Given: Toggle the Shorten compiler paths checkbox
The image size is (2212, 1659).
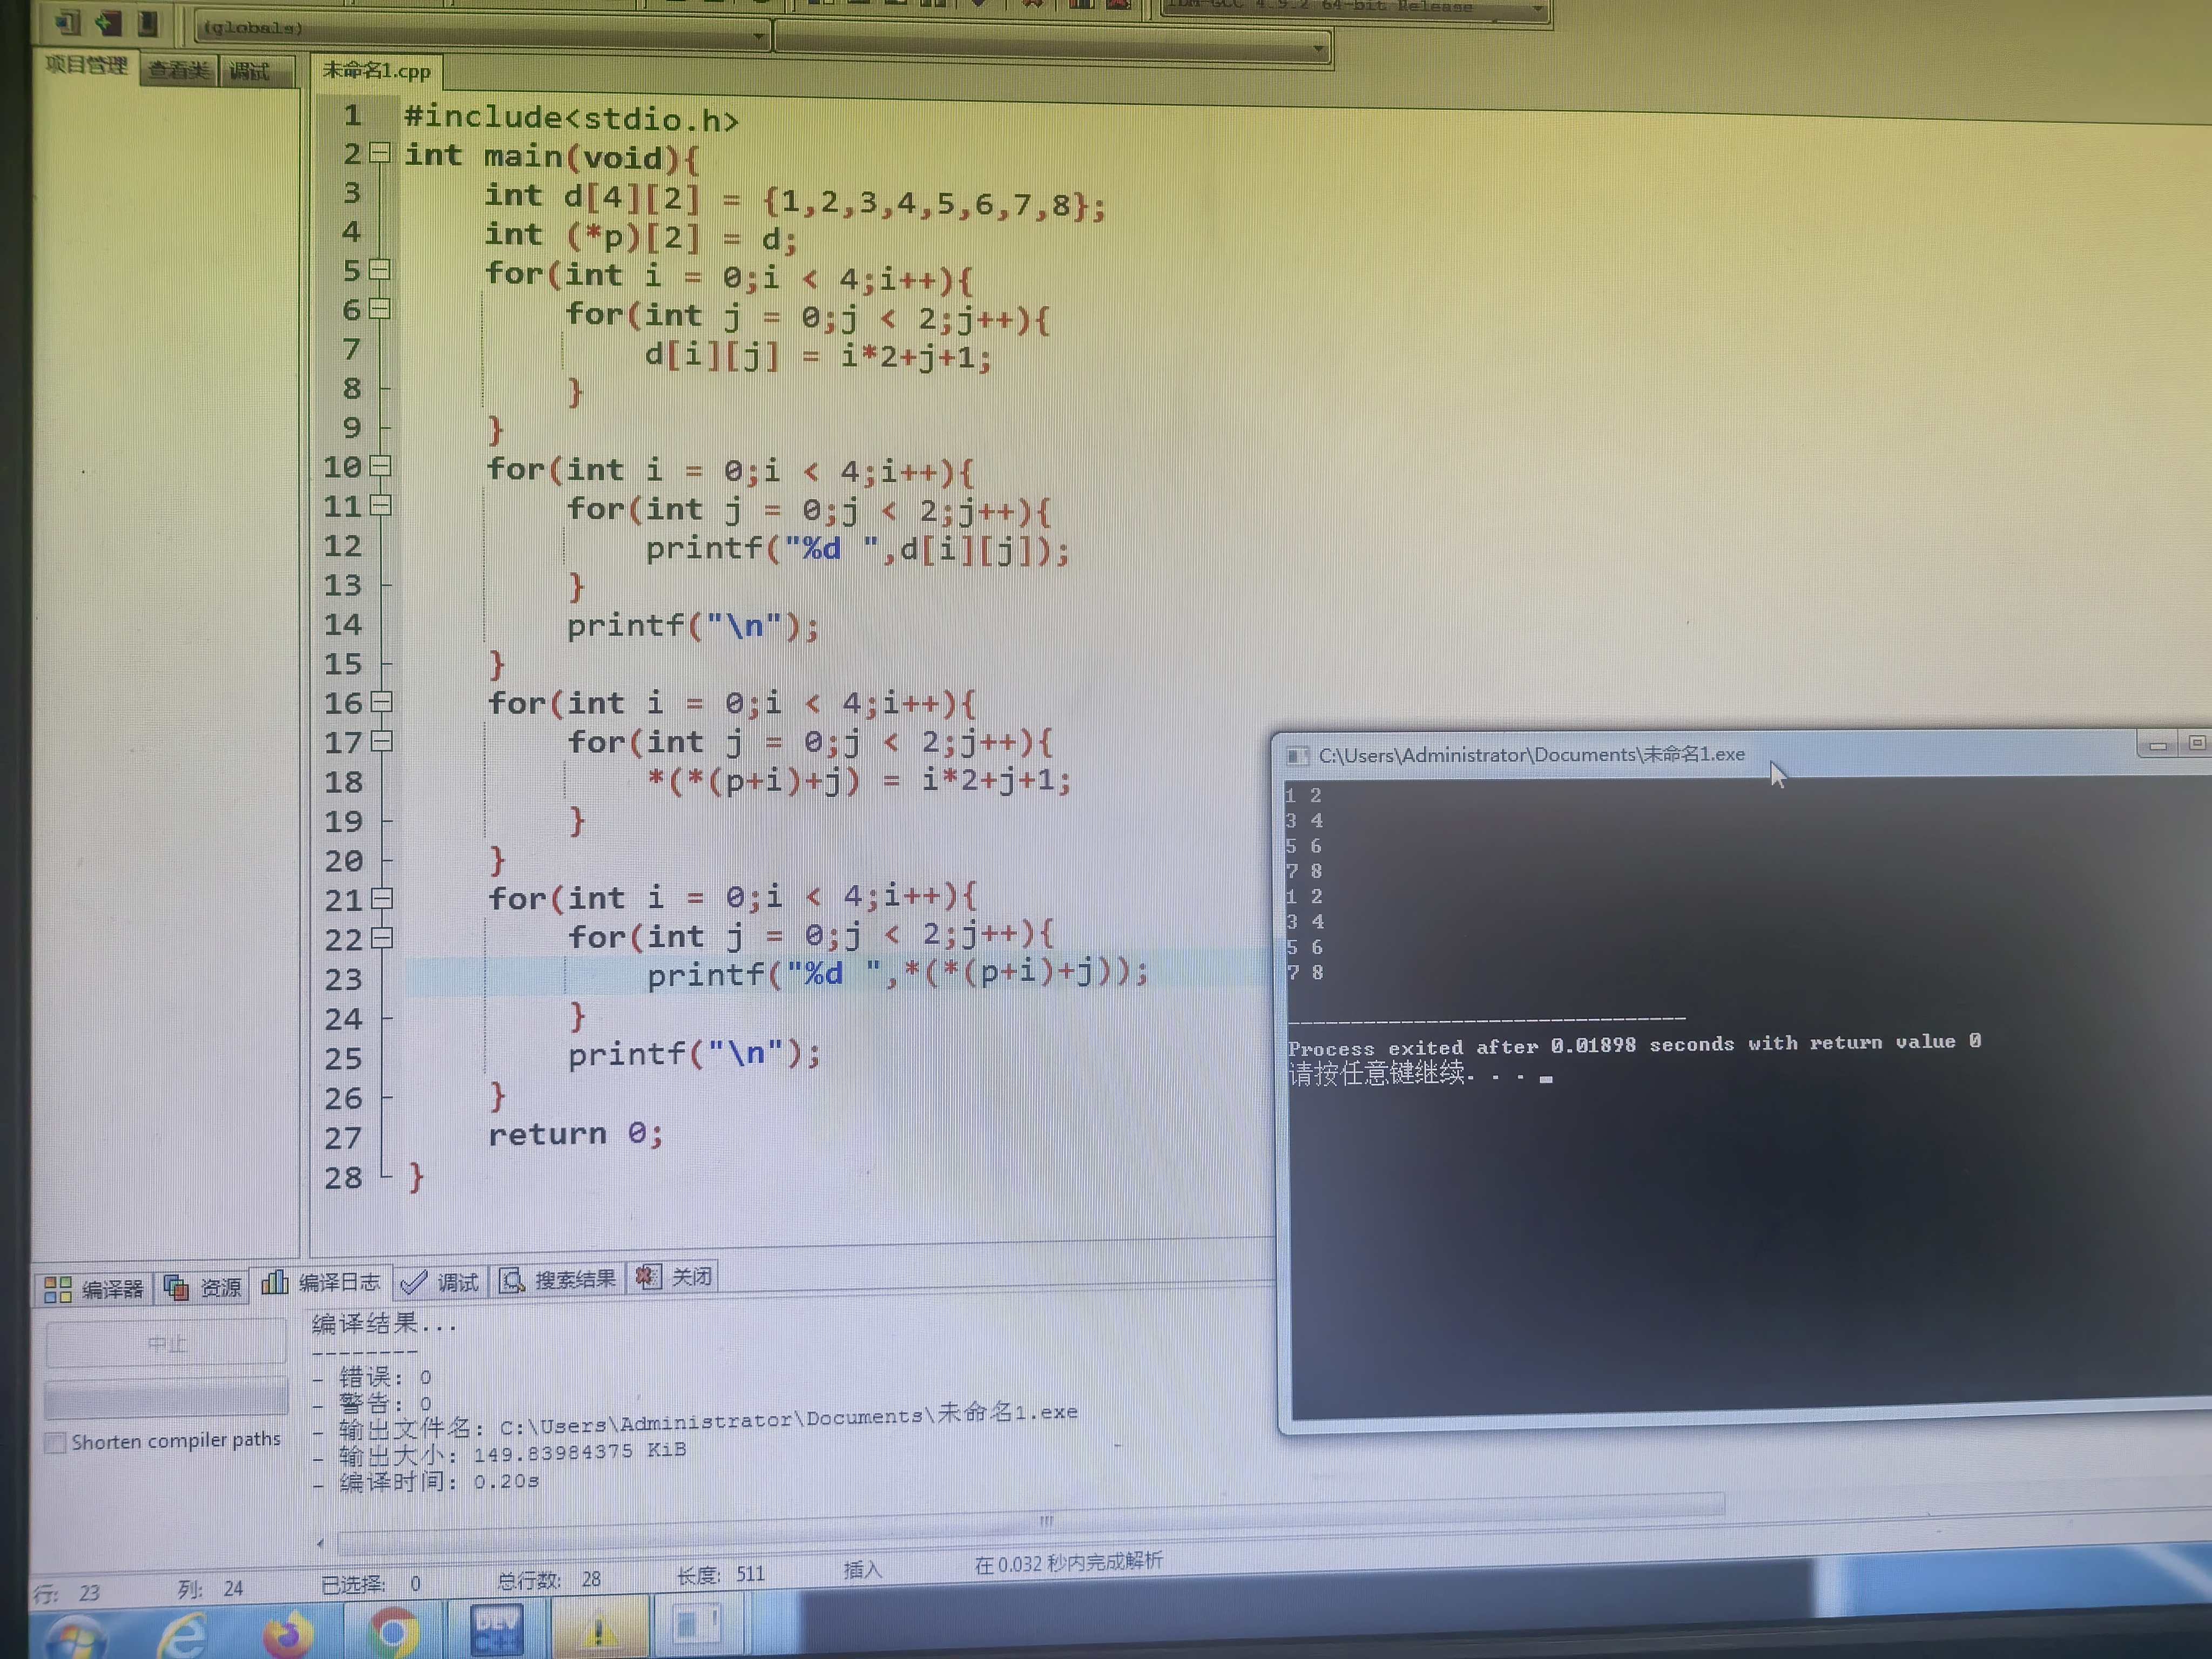Looking at the screenshot, I should [55, 1443].
